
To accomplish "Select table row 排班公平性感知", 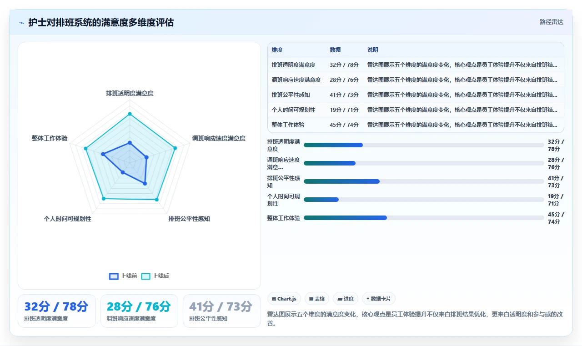I will coord(416,95).
